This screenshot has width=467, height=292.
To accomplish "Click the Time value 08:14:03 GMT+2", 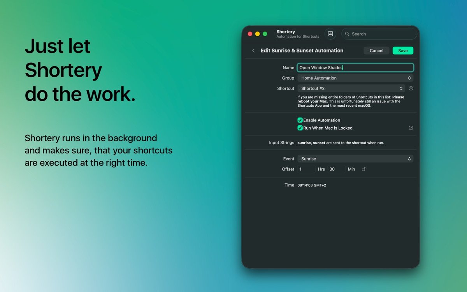I will pos(312,185).
